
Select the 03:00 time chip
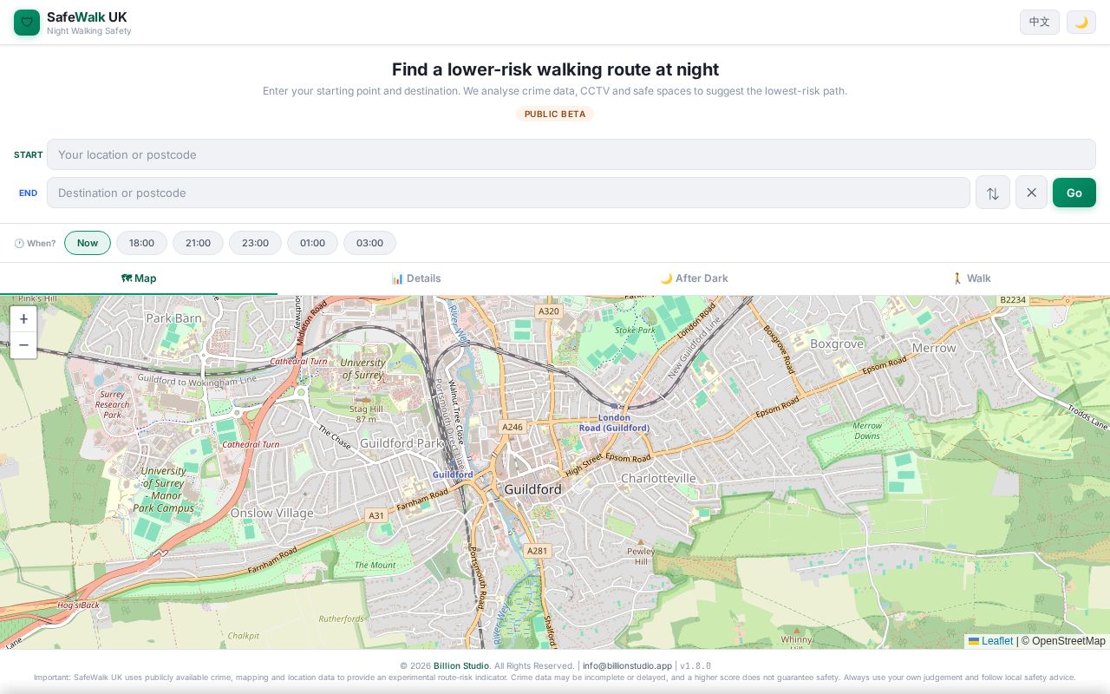pos(369,243)
